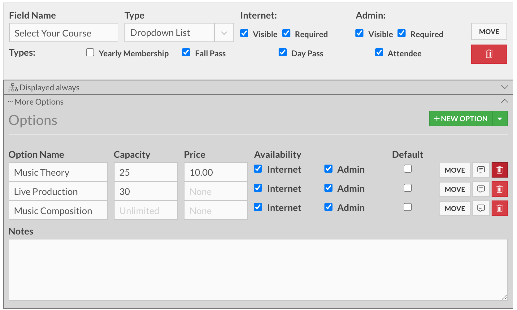This screenshot has height=310, width=517.
Task: Click the Music Theory option name field
Action: (x=58, y=172)
